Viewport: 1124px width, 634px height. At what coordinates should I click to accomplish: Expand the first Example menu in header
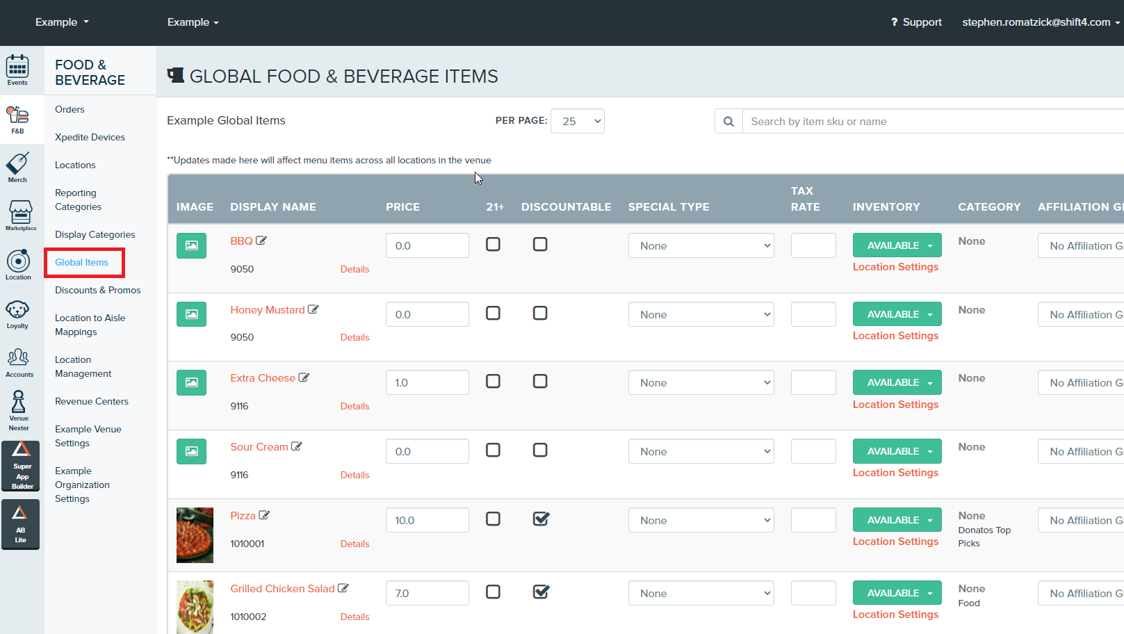62,22
